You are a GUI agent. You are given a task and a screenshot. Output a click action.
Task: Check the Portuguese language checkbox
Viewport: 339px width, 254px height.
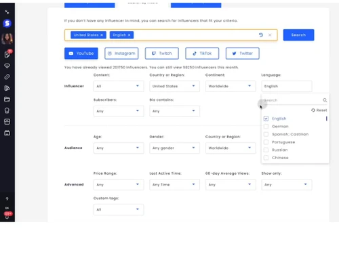coord(266,142)
